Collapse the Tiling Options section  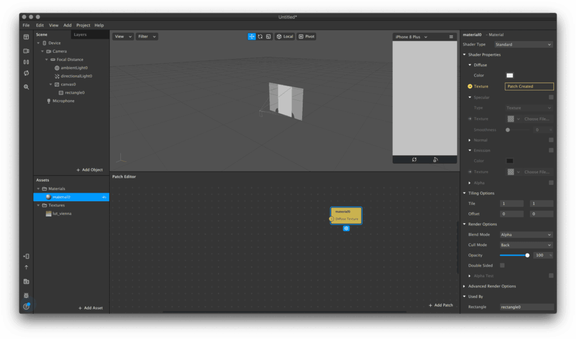coord(464,193)
